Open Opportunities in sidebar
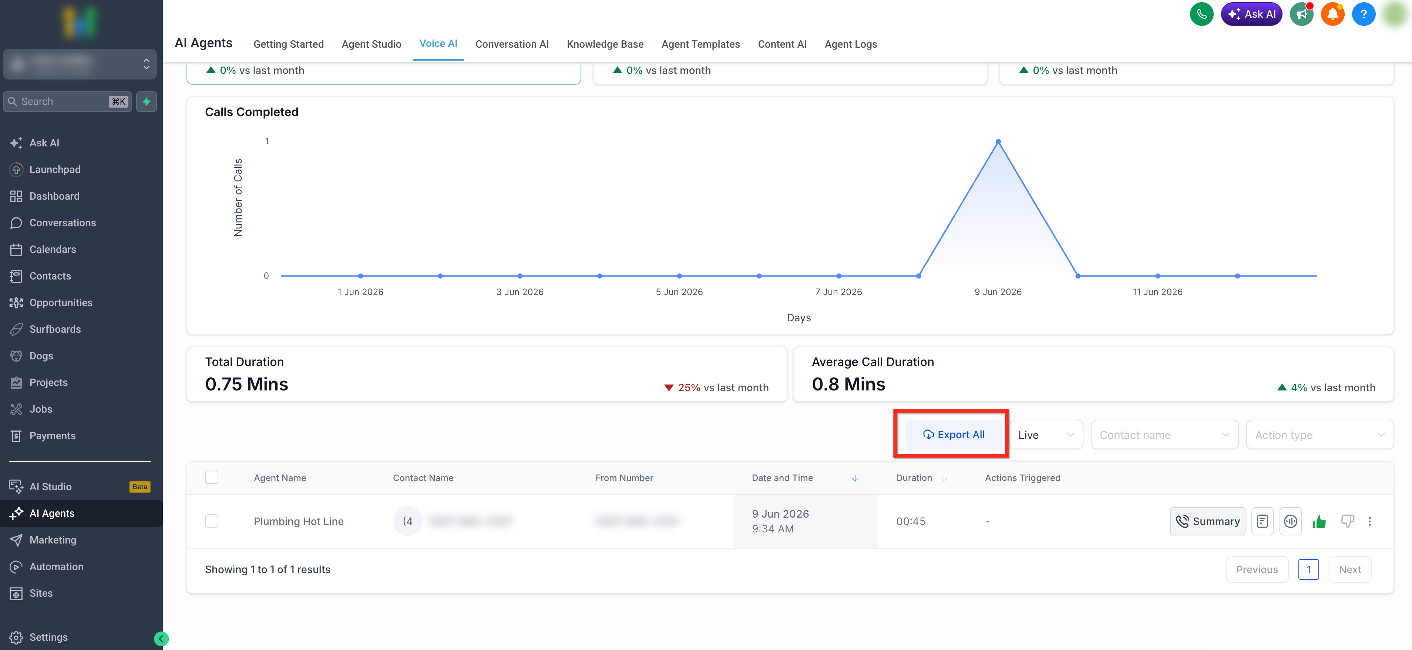Image resolution: width=1412 pixels, height=650 pixels. click(x=81, y=303)
